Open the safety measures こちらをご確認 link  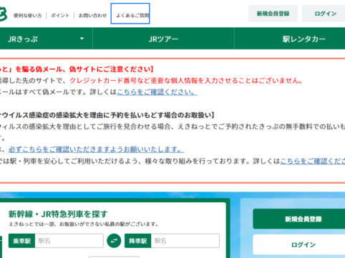(312, 162)
